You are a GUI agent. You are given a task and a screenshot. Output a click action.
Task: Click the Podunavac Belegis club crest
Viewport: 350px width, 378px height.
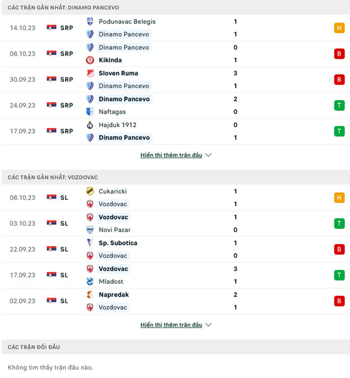click(x=90, y=22)
